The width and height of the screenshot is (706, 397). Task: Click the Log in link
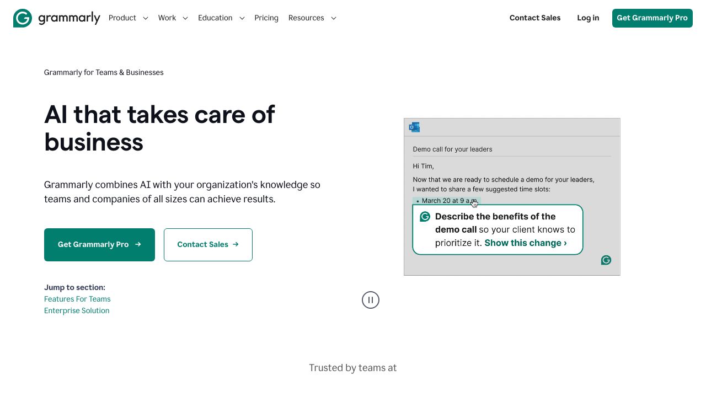pos(588,18)
